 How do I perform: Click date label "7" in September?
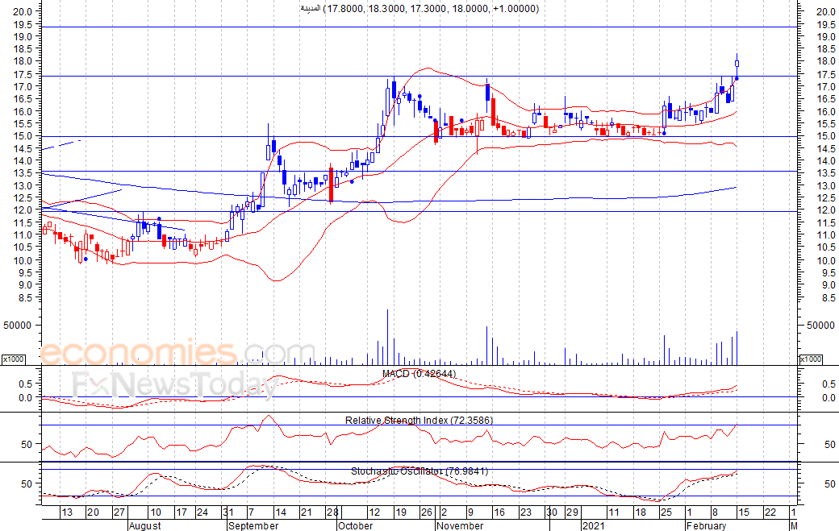[250, 512]
